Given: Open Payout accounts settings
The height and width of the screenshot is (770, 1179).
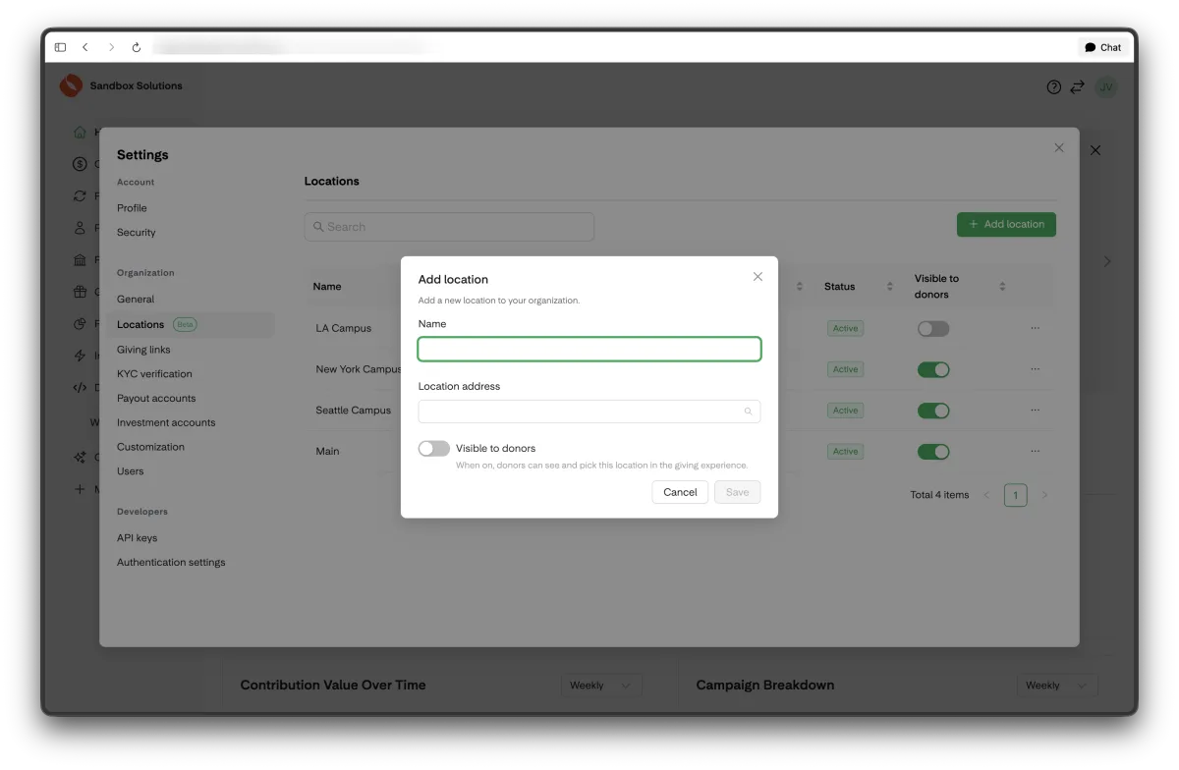Looking at the screenshot, I should tap(156, 399).
